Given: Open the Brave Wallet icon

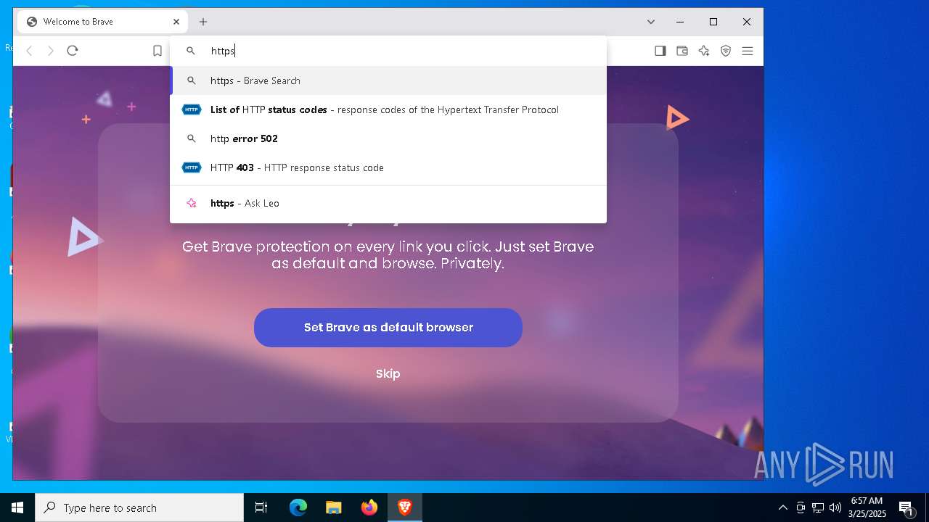Looking at the screenshot, I should (x=682, y=51).
